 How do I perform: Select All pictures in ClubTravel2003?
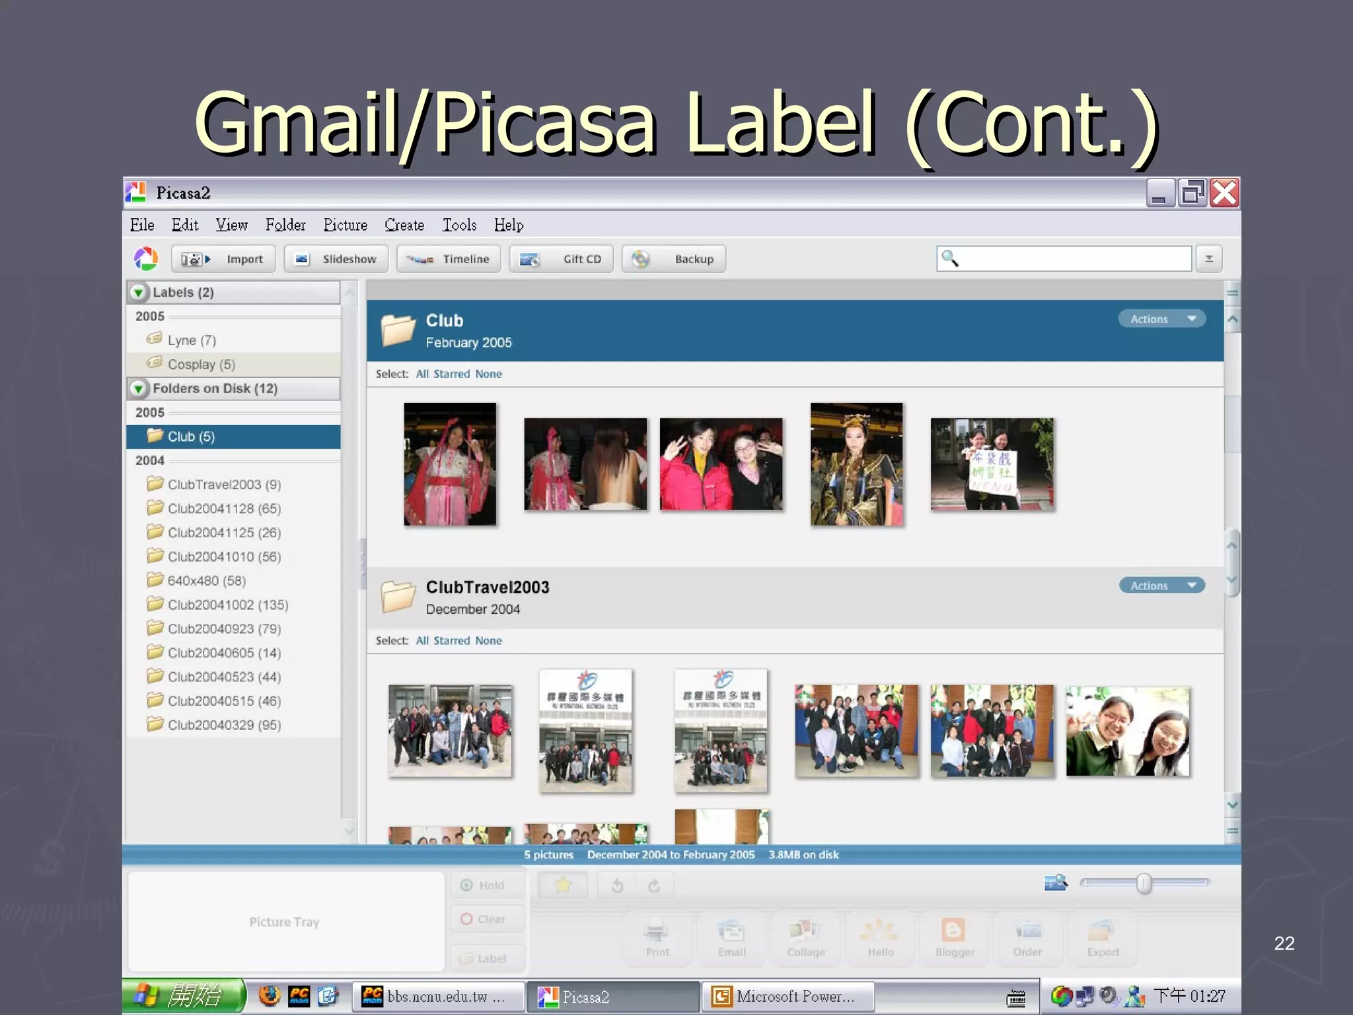pos(422,641)
